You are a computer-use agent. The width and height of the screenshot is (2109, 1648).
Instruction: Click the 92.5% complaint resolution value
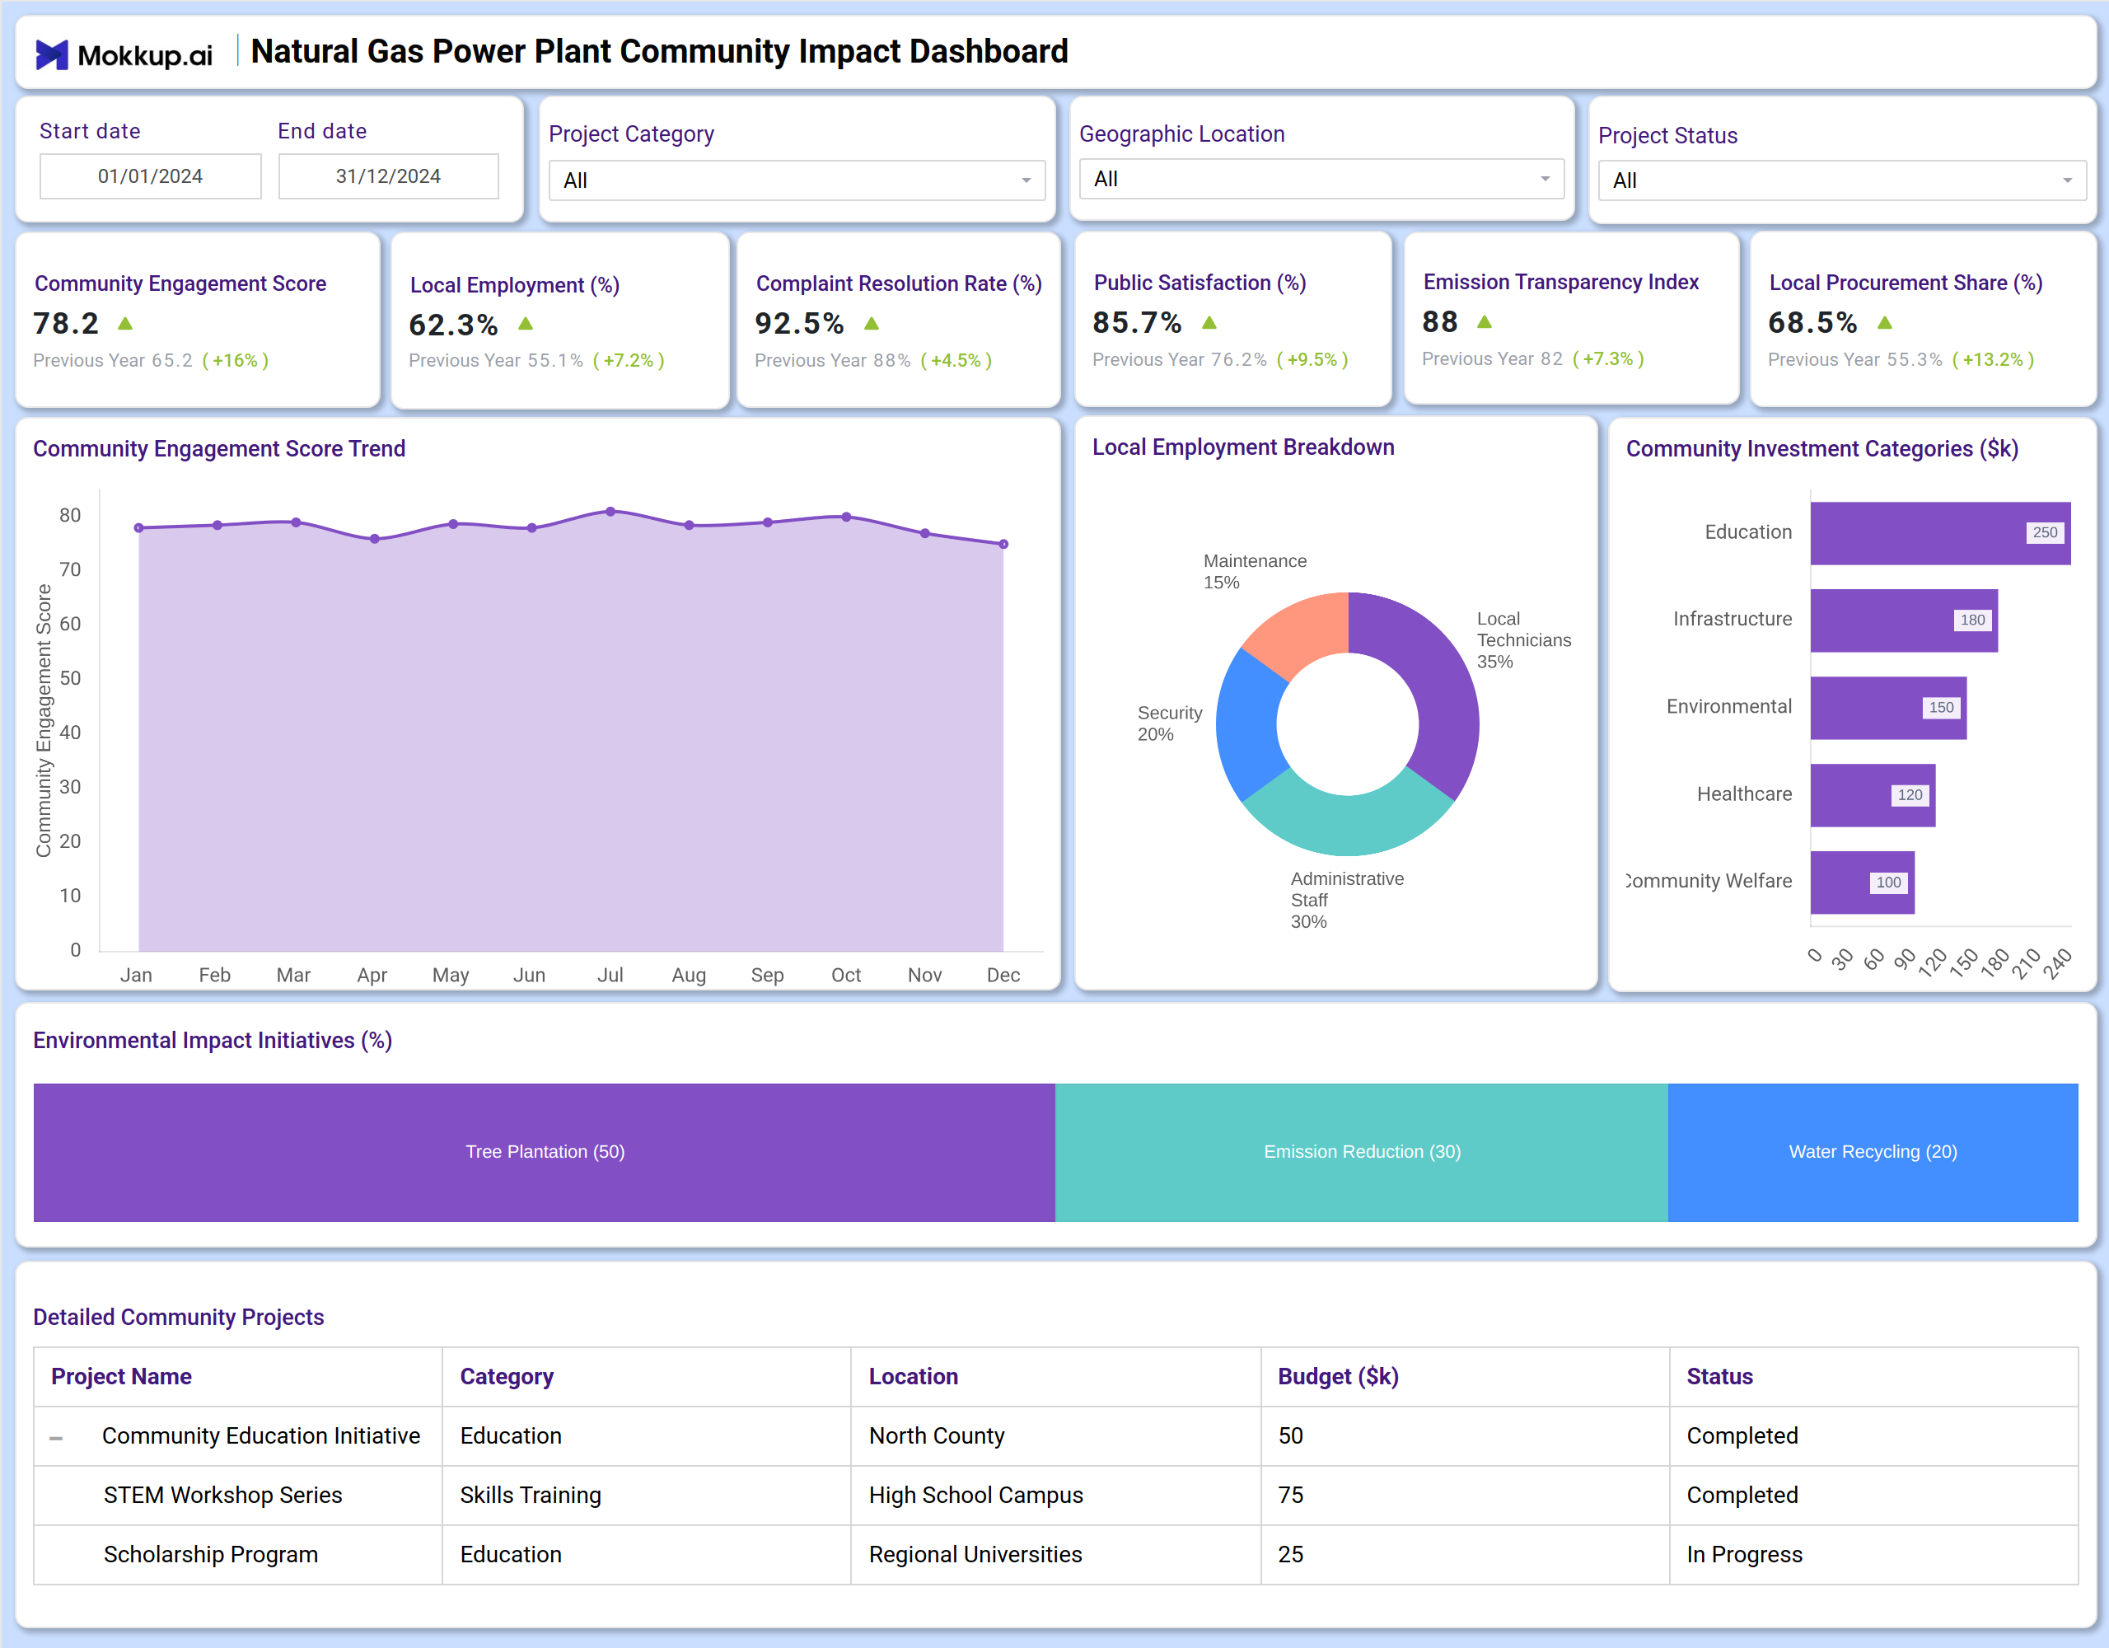click(x=798, y=324)
